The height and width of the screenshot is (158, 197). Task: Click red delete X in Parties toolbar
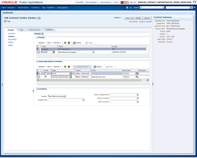click(69, 43)
